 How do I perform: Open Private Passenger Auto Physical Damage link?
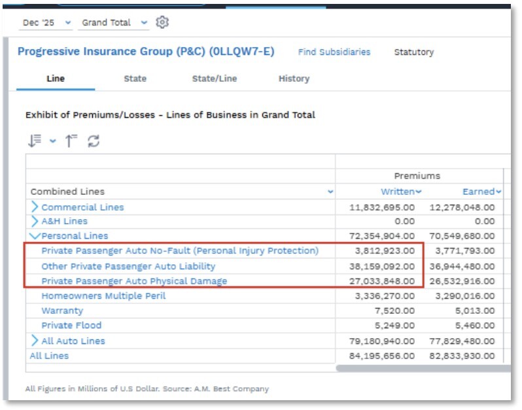coord(134,281)
